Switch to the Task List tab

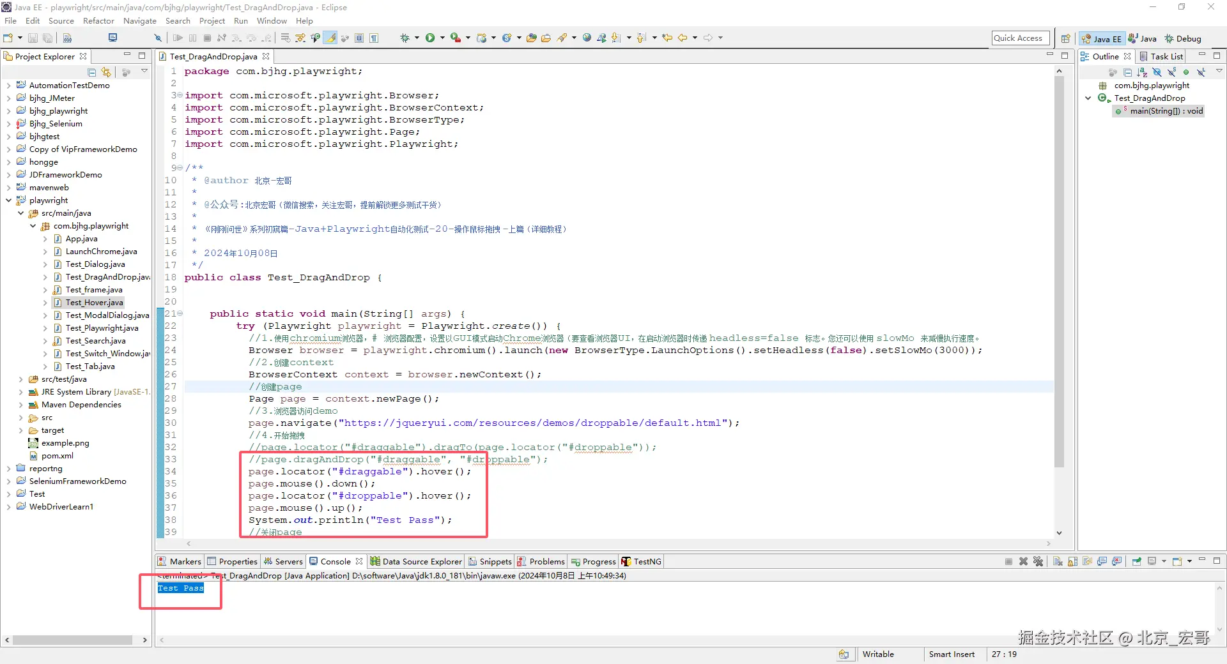tap(1162, 56)
